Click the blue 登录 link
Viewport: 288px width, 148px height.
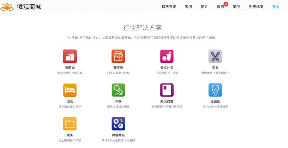coord(276,7)
